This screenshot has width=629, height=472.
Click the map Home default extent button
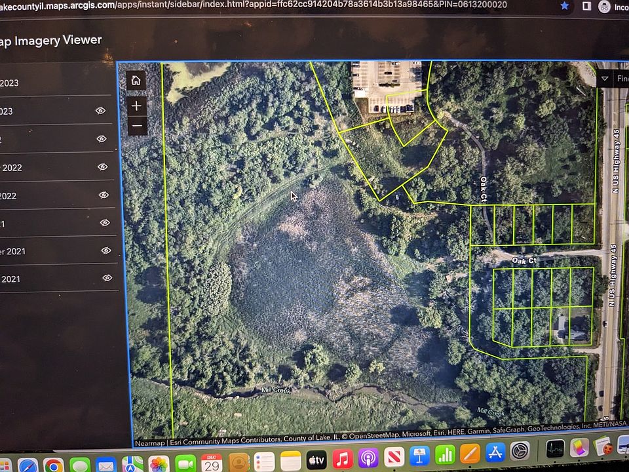point(136,80)
